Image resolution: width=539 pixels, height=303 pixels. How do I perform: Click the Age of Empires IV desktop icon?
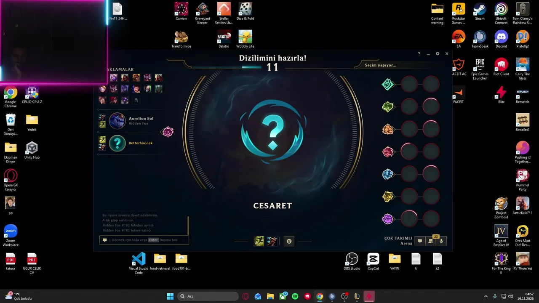[x=501, y=236]
